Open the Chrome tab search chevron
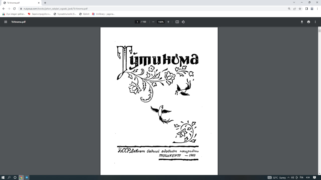321x180 pixels. [x=294, y=2]
